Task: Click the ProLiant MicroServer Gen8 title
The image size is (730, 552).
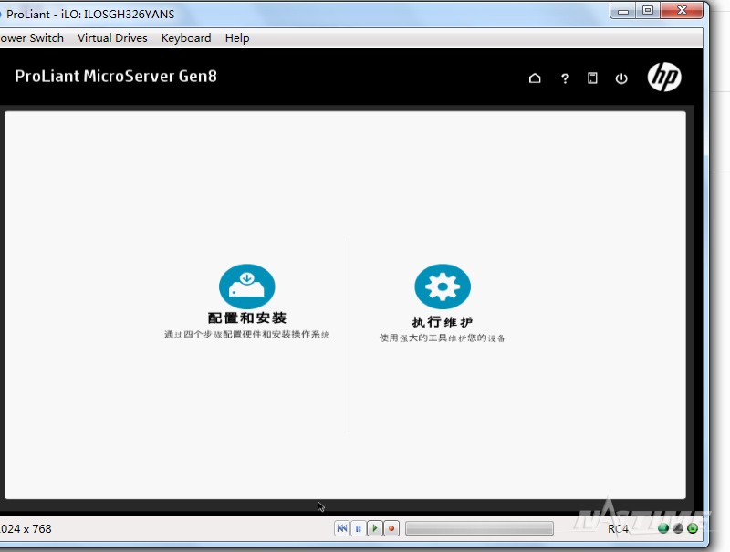Action: pyautogui.click(x=116, y=76)
